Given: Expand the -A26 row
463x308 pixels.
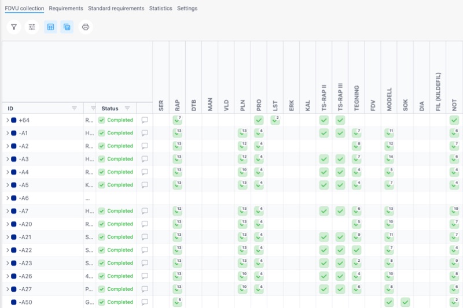Looking at the screenshot, I should tap(8, 276).
